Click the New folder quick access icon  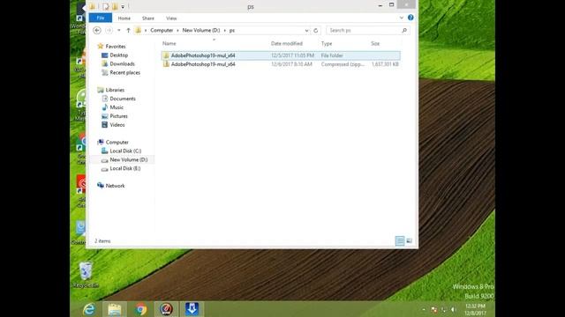click(x=115, y=6)
